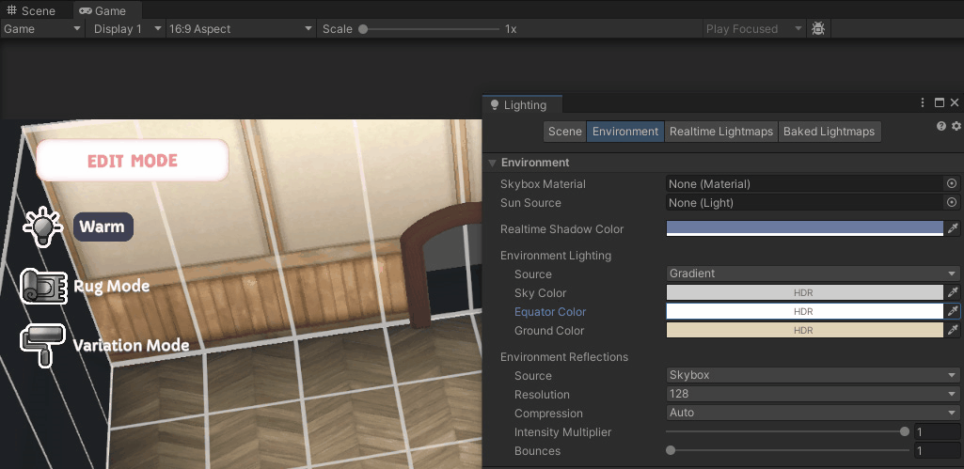Switch to Baked Lightmaps tab
Screen dimensions: 964x469
[829, 132]
